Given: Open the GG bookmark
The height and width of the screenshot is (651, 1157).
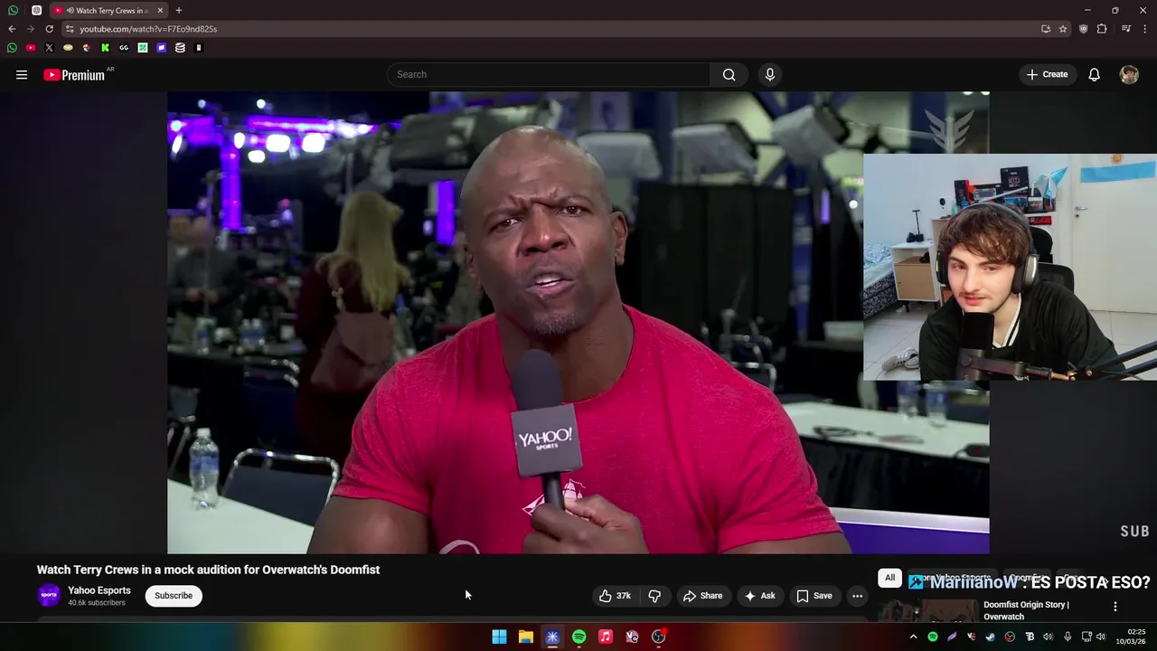Looking at the screenshot, I should [x=124, y=48].
